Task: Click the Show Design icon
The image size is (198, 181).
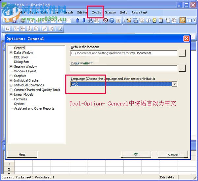Action: pos(174,20)
